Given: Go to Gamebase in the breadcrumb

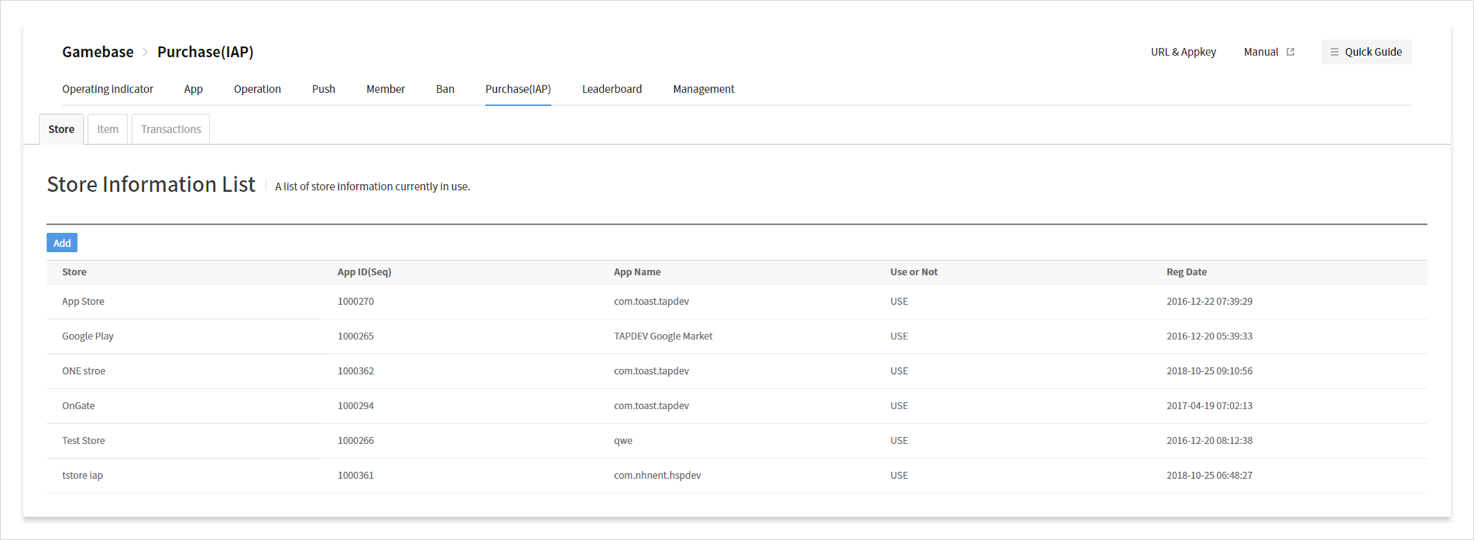Looking at the screenshot, I should pos(98,52).
